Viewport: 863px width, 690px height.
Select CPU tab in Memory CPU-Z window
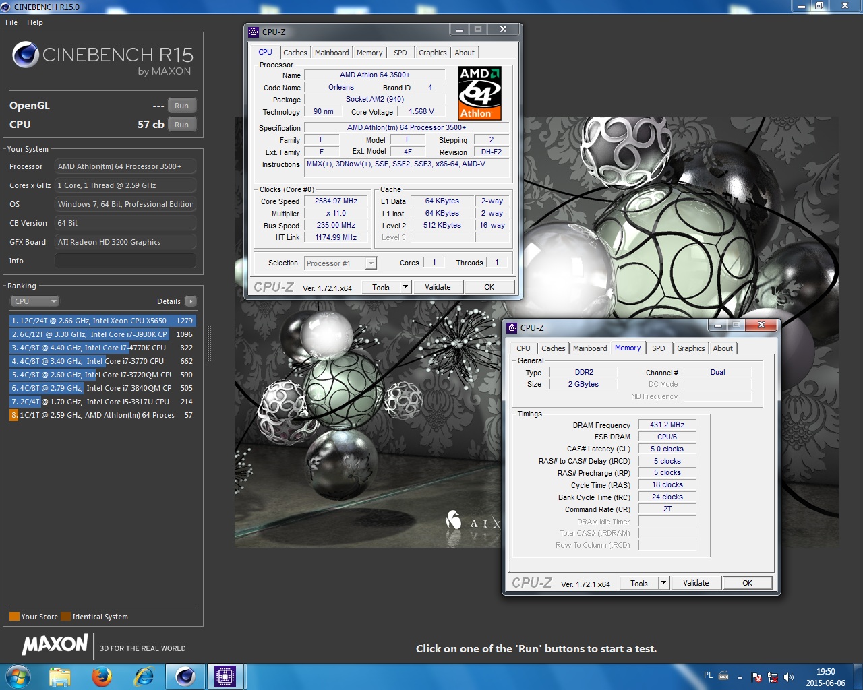click(x=523, y=348)
